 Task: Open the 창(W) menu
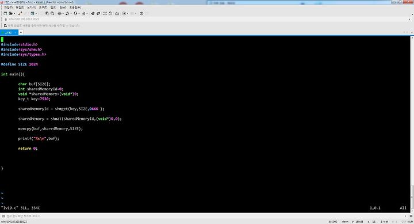(x=63, y=7)
